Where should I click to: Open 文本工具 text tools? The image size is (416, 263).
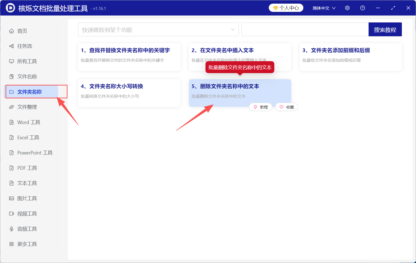tap(26, 183)
